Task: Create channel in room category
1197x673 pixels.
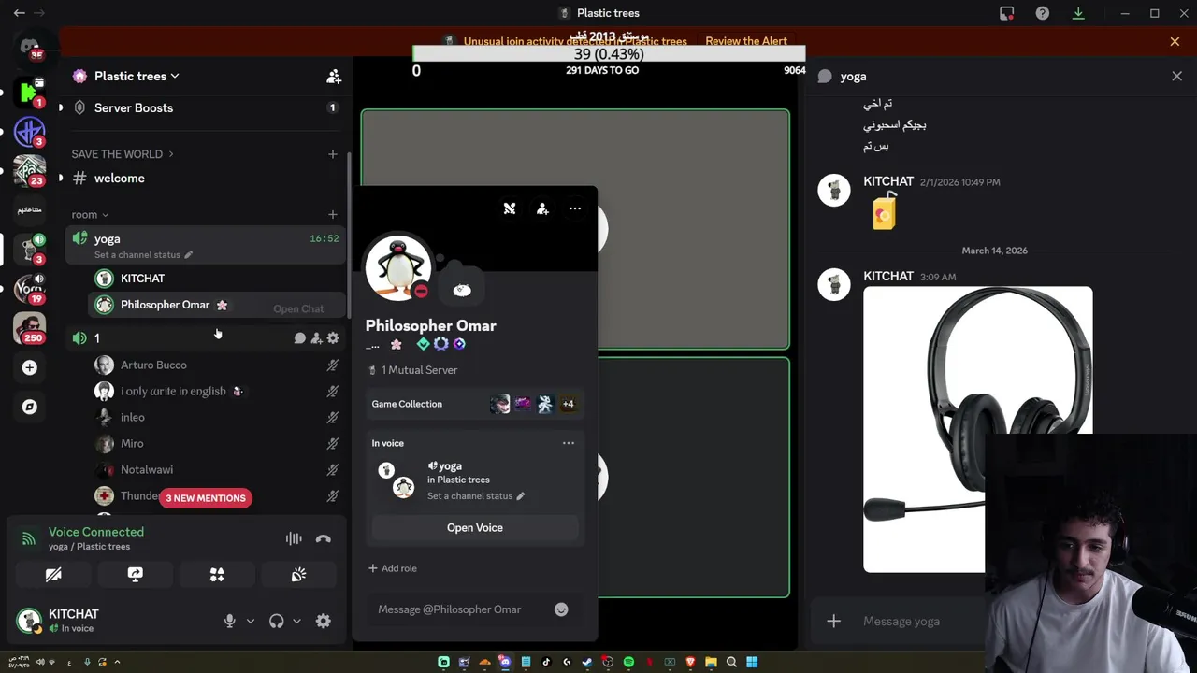Action: (332, 215)
